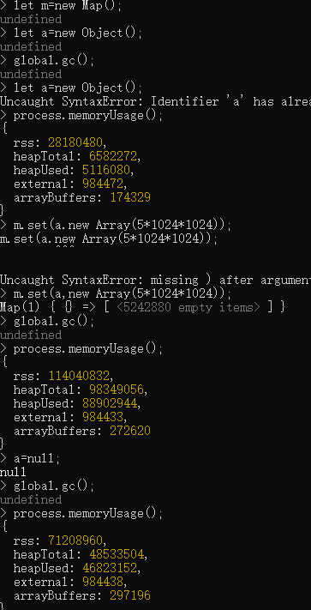Click the 'let m=new Map();' command line
Image resolution: width=311 pixels, height=610 pixels.
[x=61, y=6]
